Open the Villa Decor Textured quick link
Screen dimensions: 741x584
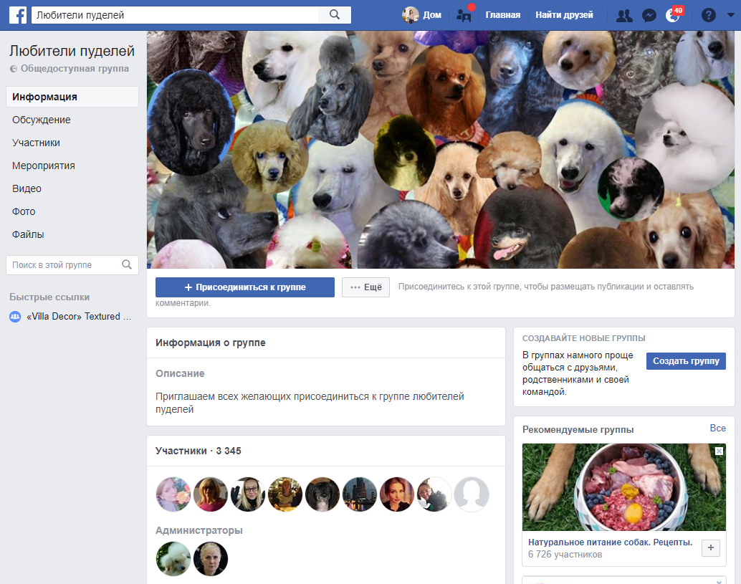(x=79, y=317)
